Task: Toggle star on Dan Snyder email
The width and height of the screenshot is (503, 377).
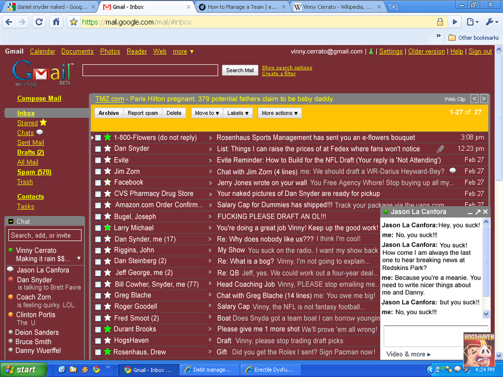Action: [x=108, y=148]
